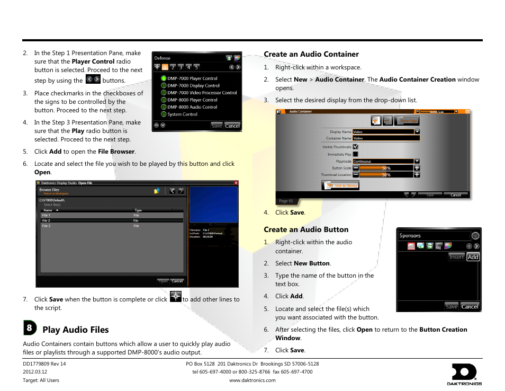Click the add-step star icon in Defense panel
505x391 pixels.
[x=157, y=67]
